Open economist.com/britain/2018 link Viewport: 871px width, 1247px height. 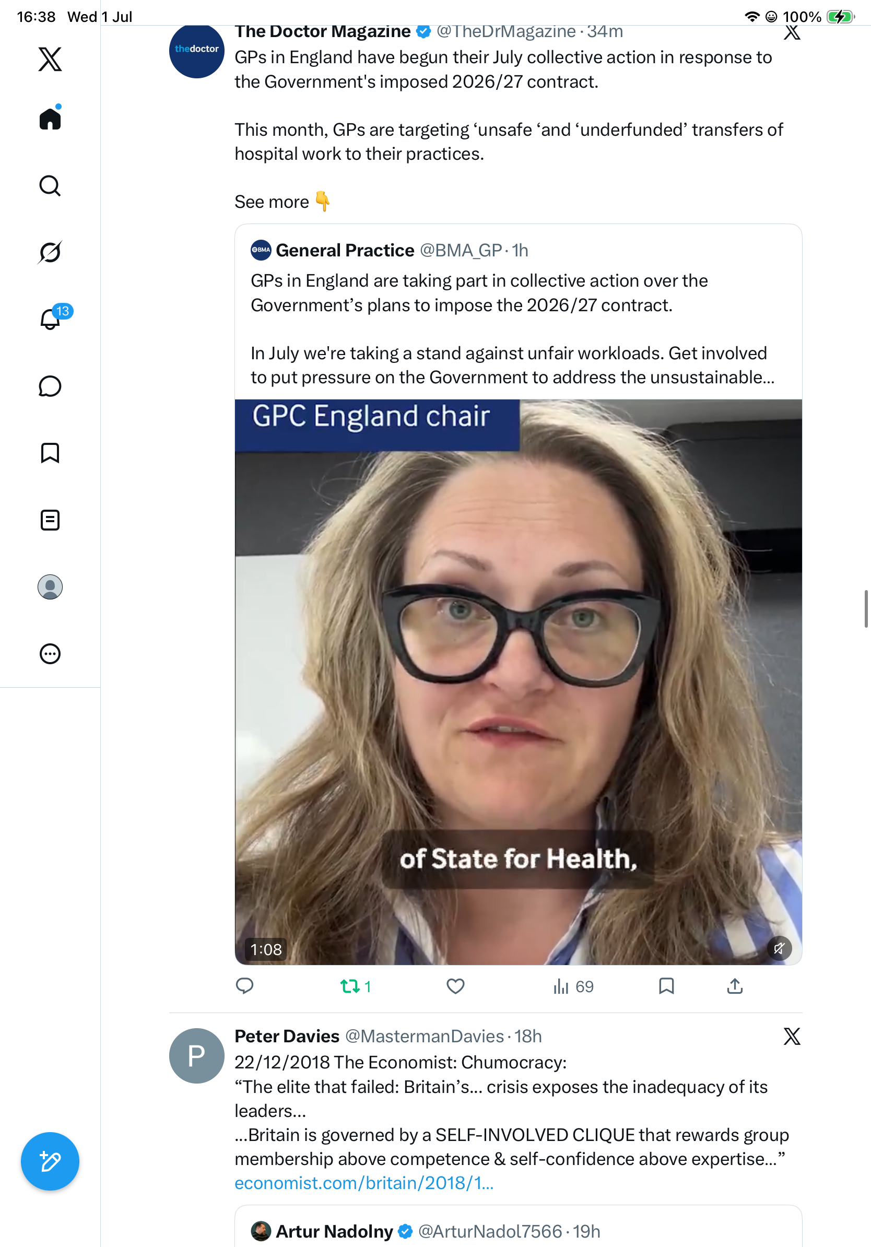364,1182
